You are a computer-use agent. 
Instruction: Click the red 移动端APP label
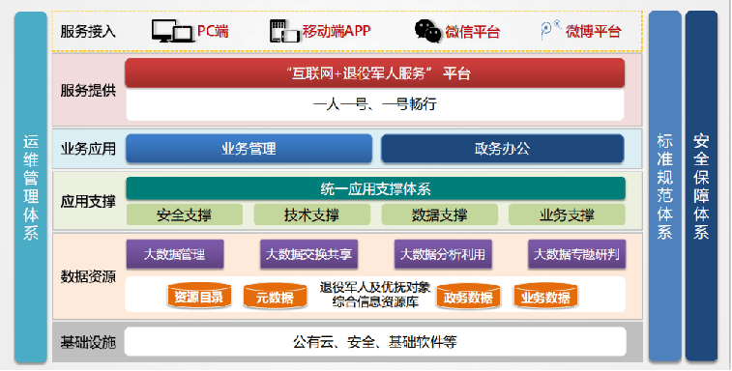pyautogui.click(x=337, y=31)
